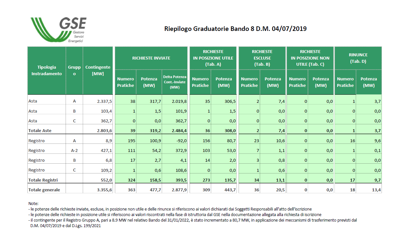The width and height of the screenshot is (406, 232).
Task: Click grand total contingente 3.355,6
Action: coord(104,190)
